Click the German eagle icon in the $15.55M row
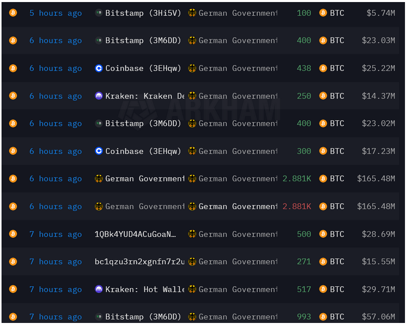This screenshot has height=325, width=406. (192, 262)
